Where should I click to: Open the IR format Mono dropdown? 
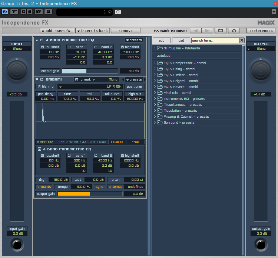(x=96, y=79)
